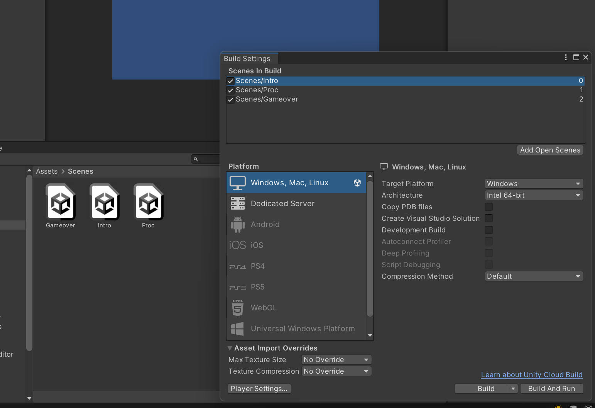Select the iOS platform label

257,245
